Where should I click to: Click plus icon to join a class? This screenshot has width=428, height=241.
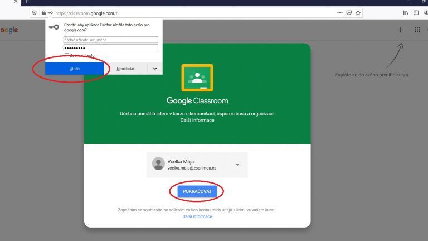pos(401,30)
